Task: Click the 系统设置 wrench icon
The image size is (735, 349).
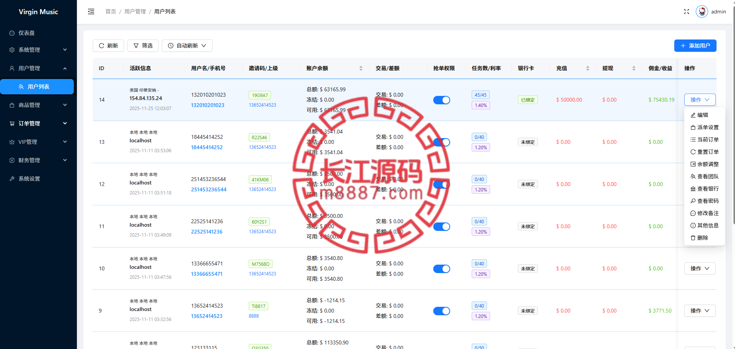Action: 12,179
